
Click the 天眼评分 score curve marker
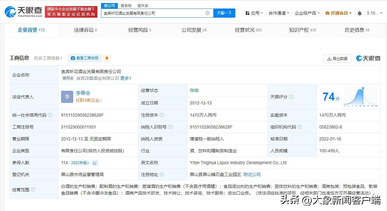pos(363,89)
